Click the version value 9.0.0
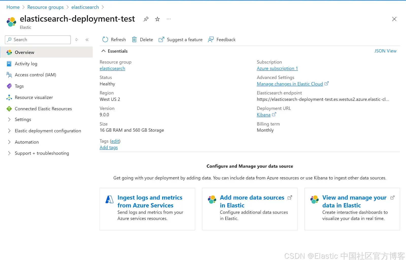 tap(104, 115)
